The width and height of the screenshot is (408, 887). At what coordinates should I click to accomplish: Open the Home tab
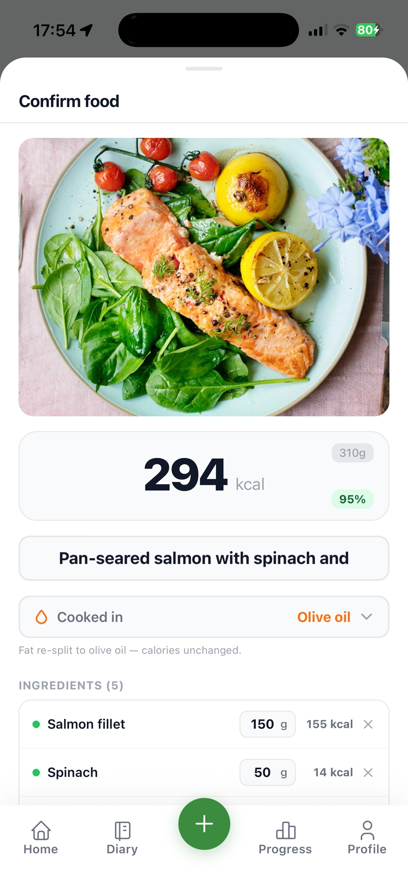41,838
